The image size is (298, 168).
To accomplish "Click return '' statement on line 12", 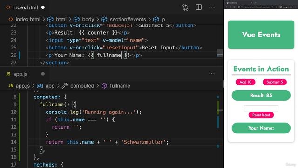I will (x=66, y=127).
